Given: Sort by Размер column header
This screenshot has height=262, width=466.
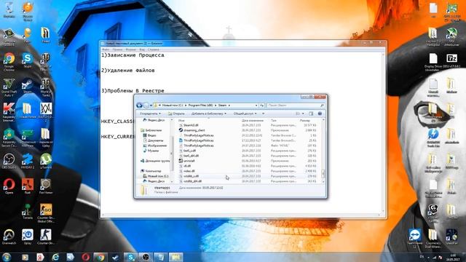Looking at the screenshot, I should (305, 121).
